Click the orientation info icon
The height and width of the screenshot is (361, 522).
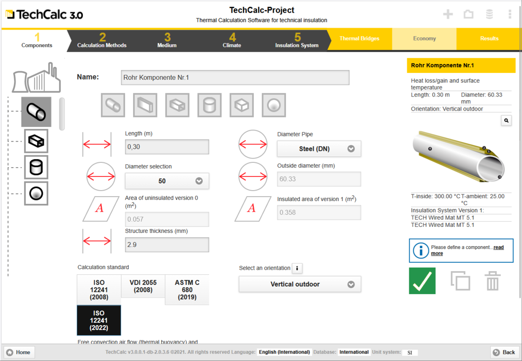(x=297, y=268)
